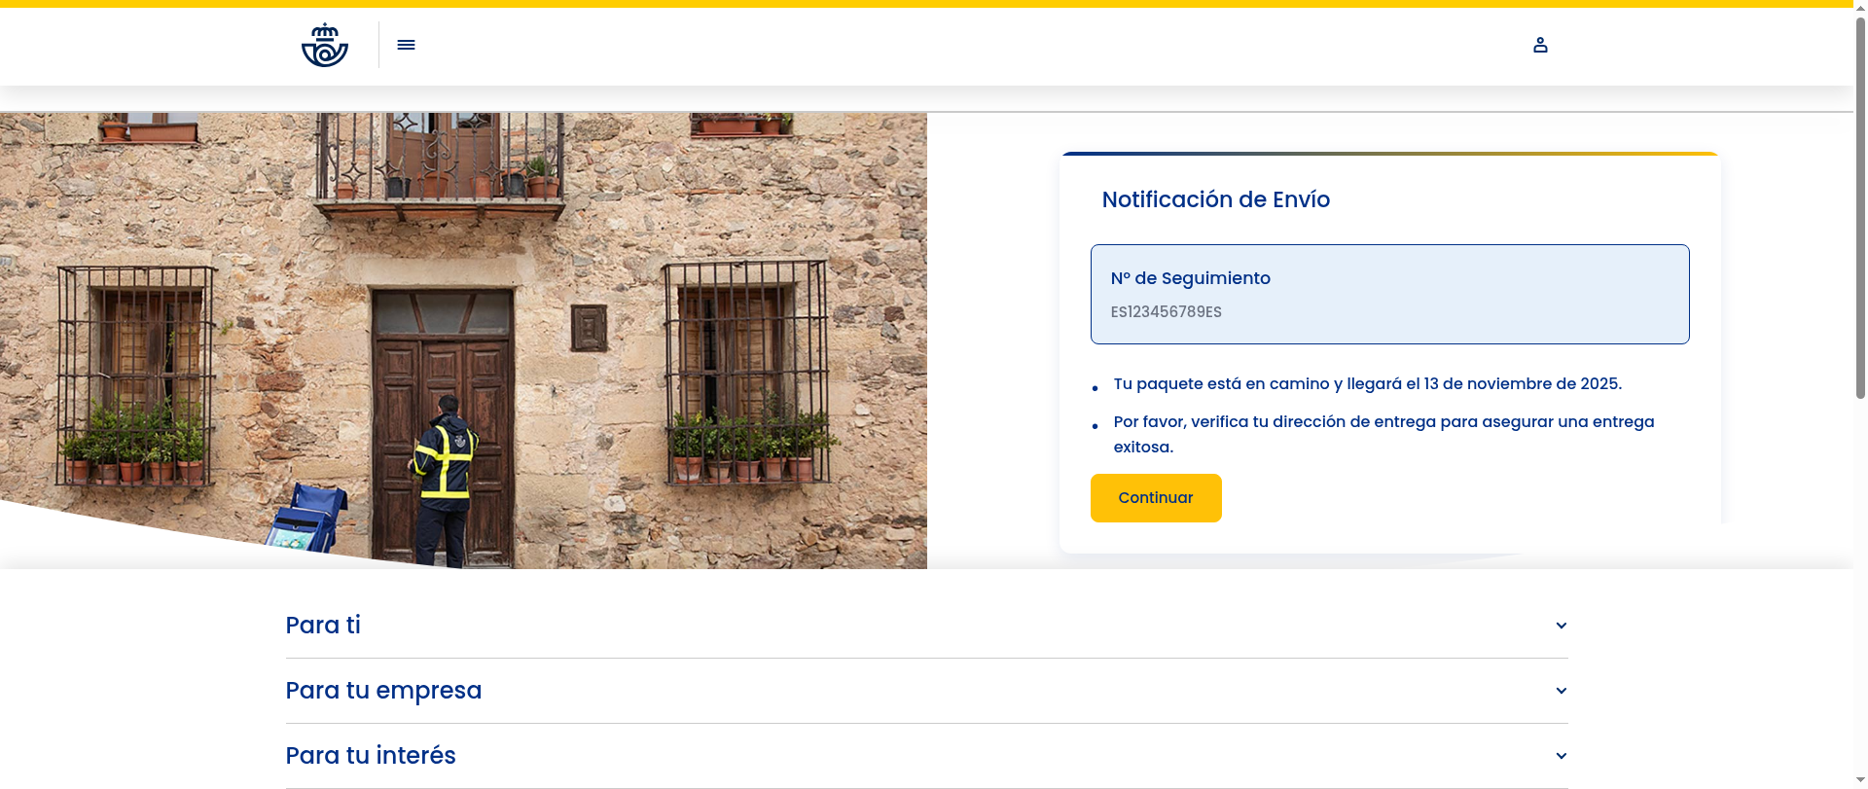This screenshot has width=1868, height=789.
Task: Click the scrollbar down arrow
Action: [1860, 781]
